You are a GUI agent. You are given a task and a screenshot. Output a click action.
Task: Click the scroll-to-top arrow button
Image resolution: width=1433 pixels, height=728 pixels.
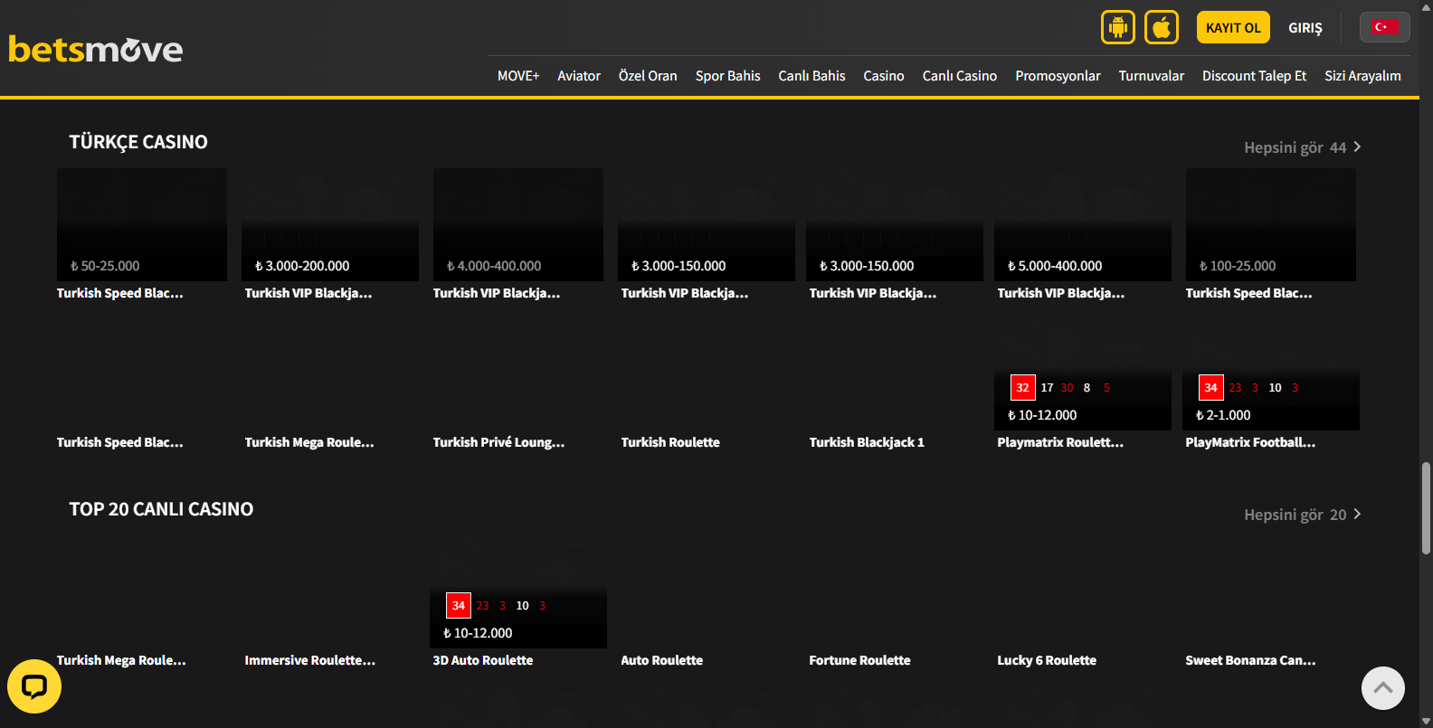tap(1382, 688)
